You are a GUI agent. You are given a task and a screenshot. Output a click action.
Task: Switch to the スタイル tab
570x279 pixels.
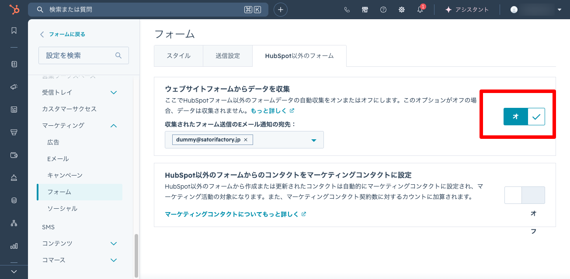tap(178, 56)
